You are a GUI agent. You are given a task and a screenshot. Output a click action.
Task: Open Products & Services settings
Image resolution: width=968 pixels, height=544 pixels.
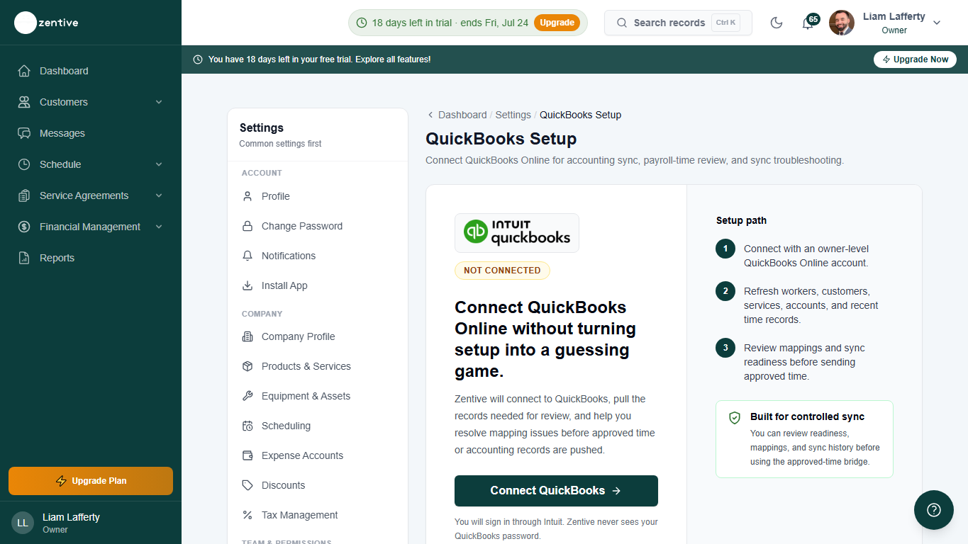coord(318,366)
